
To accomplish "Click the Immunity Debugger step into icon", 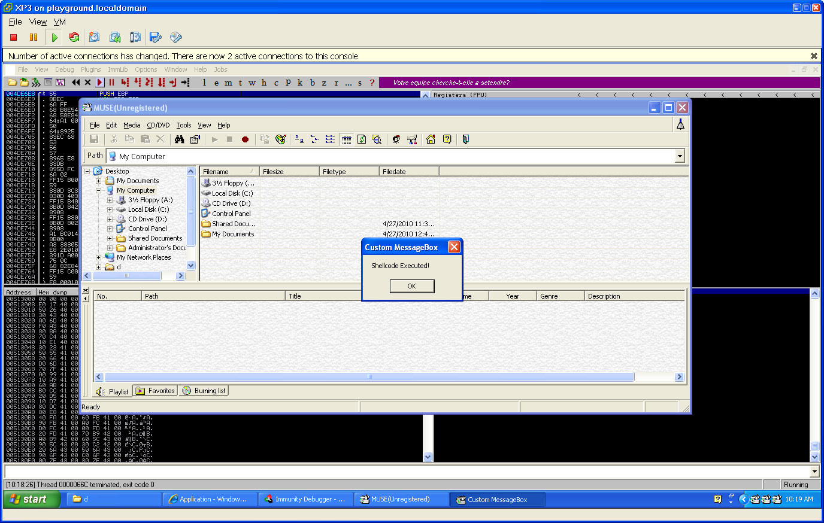I will pos(125,83).
